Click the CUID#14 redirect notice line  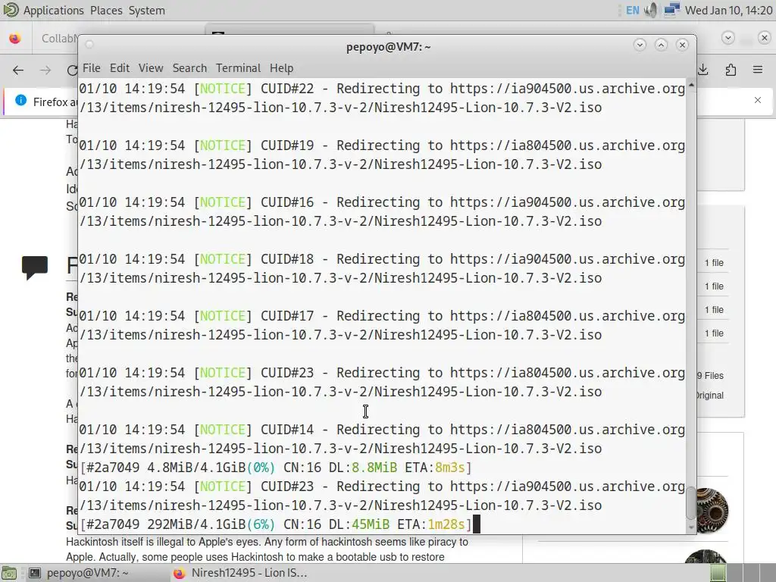[382, 439]
